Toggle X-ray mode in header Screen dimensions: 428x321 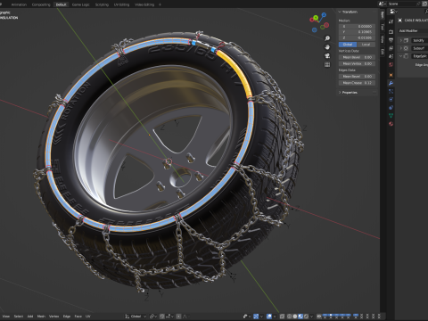(x=282, y=317)
